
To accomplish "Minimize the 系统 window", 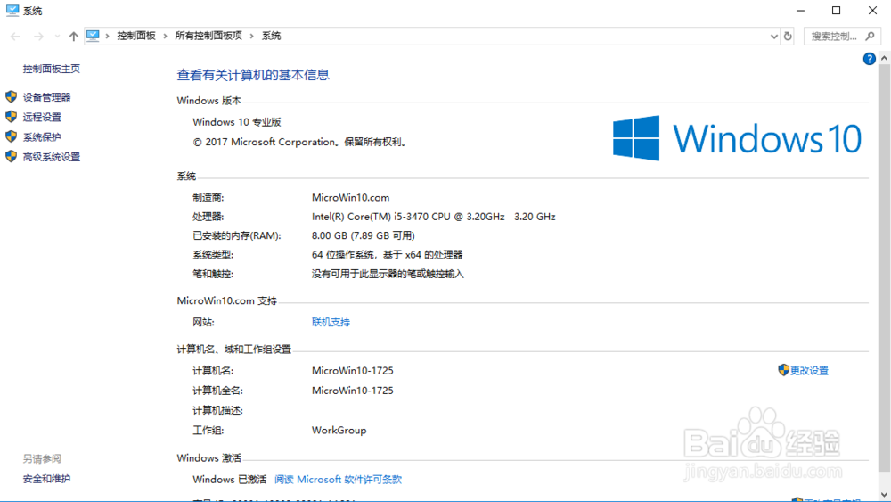I will [801, 10].
